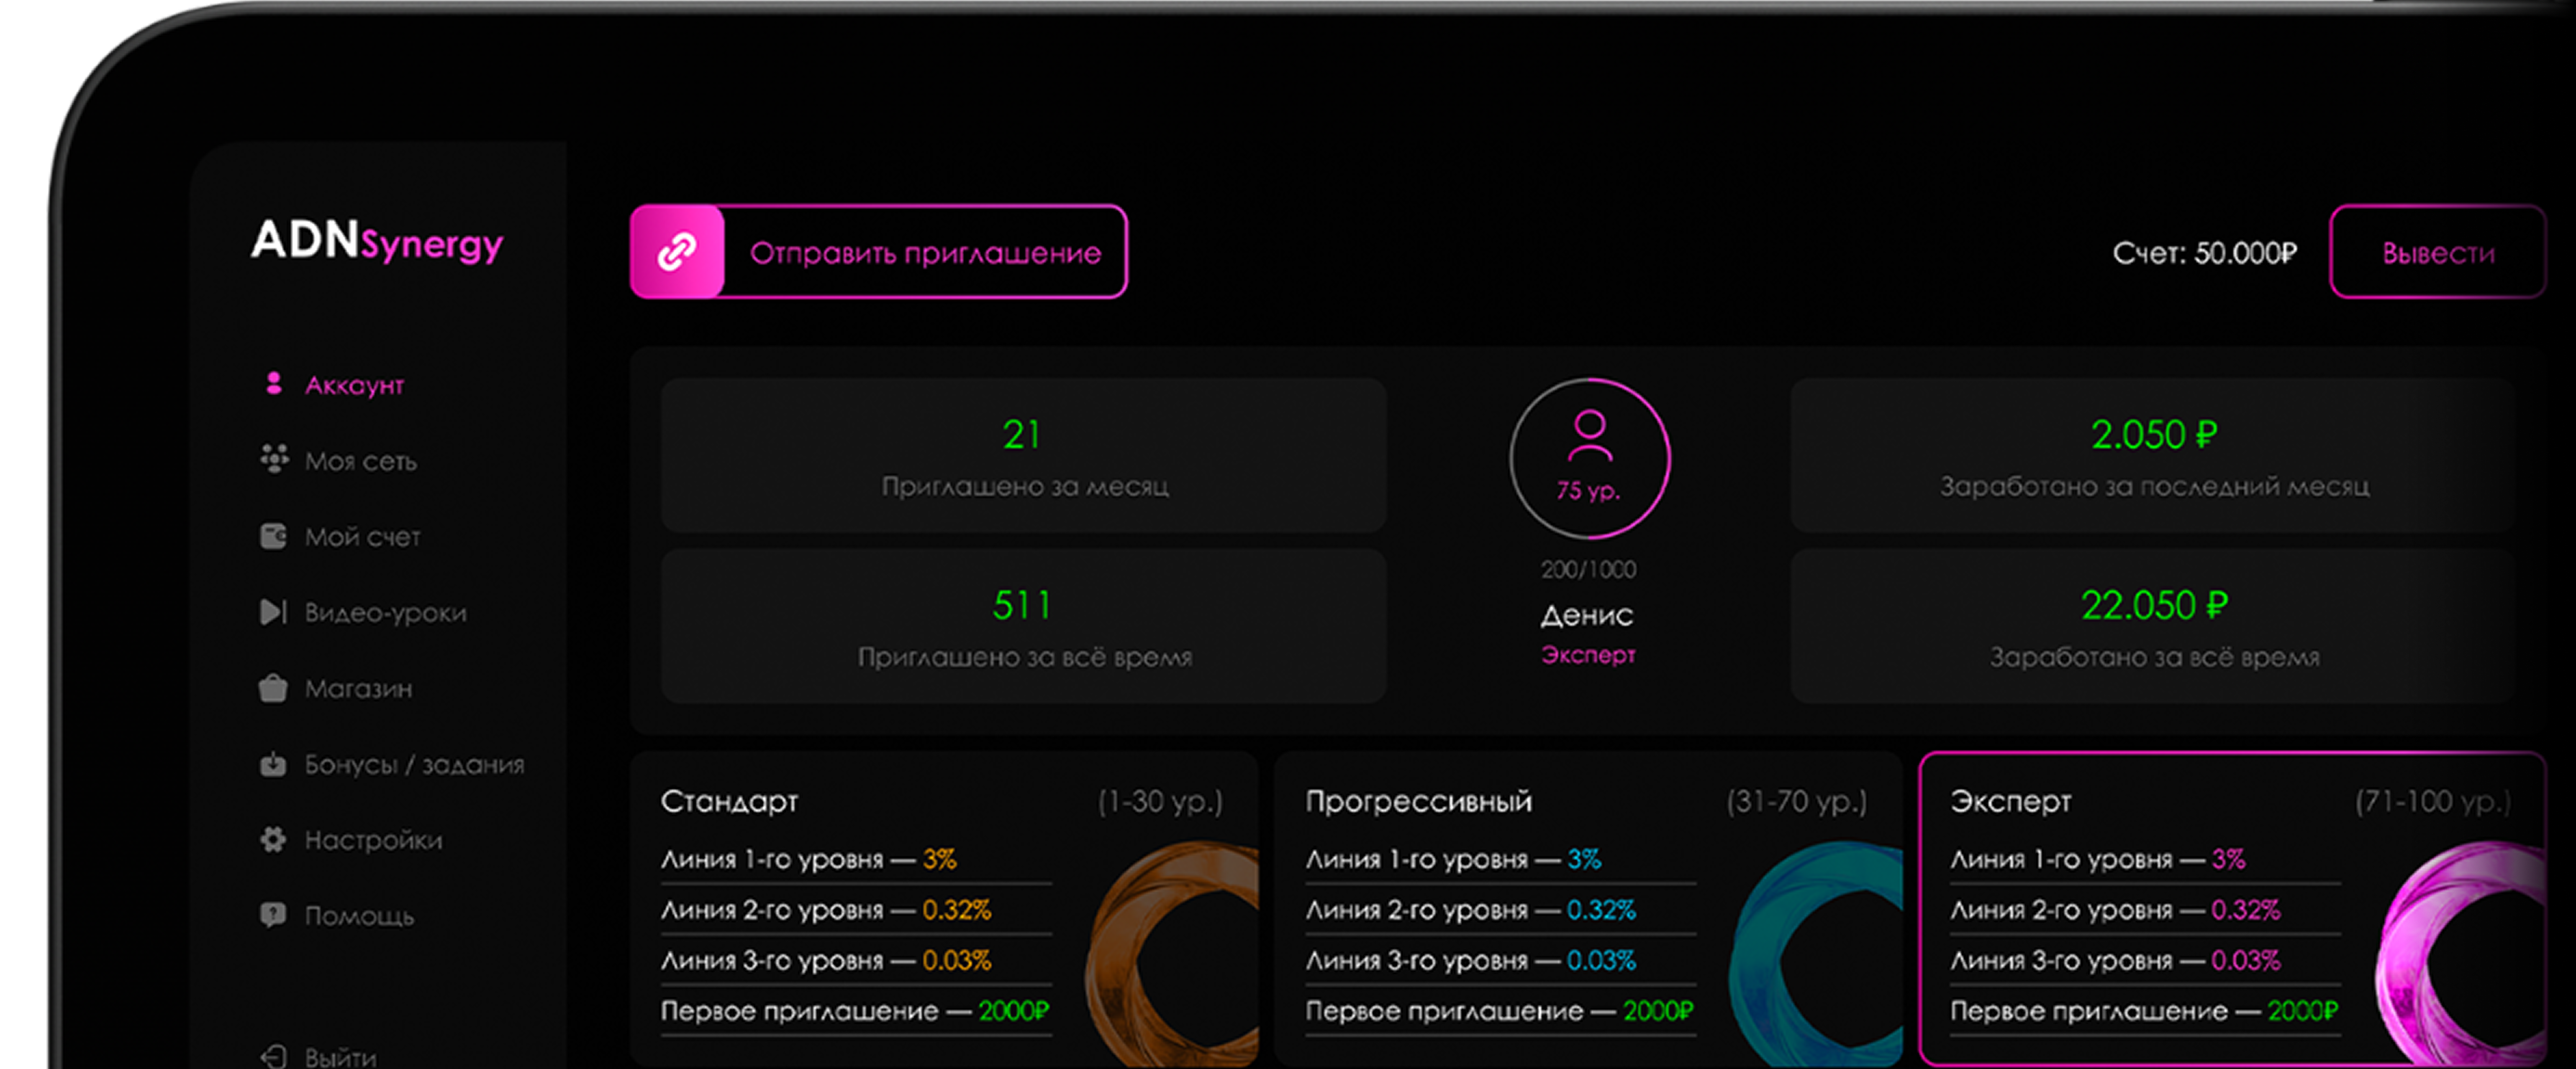Open Моя сеть in the sidebar
The width and height of the screenshot is (2576, 1069).
click(x=338, y=460)
